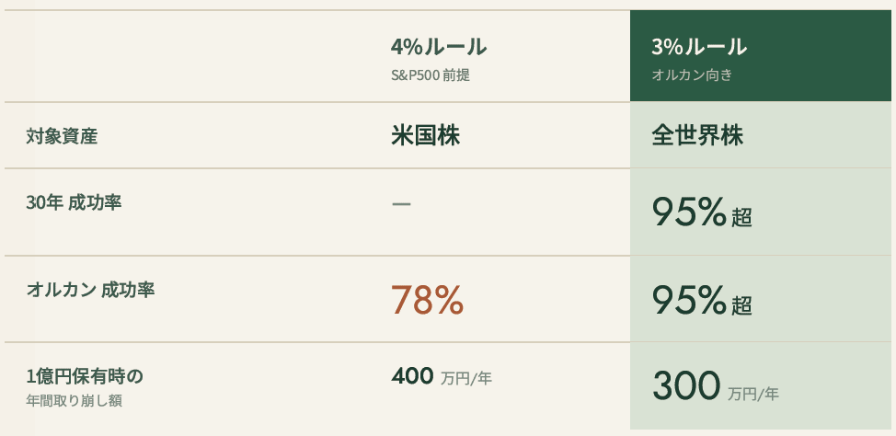This screenshot has width=896, height=436.
Task: Select the 米国株 cell
Action: pyautogui.click(x=425, y=136)
